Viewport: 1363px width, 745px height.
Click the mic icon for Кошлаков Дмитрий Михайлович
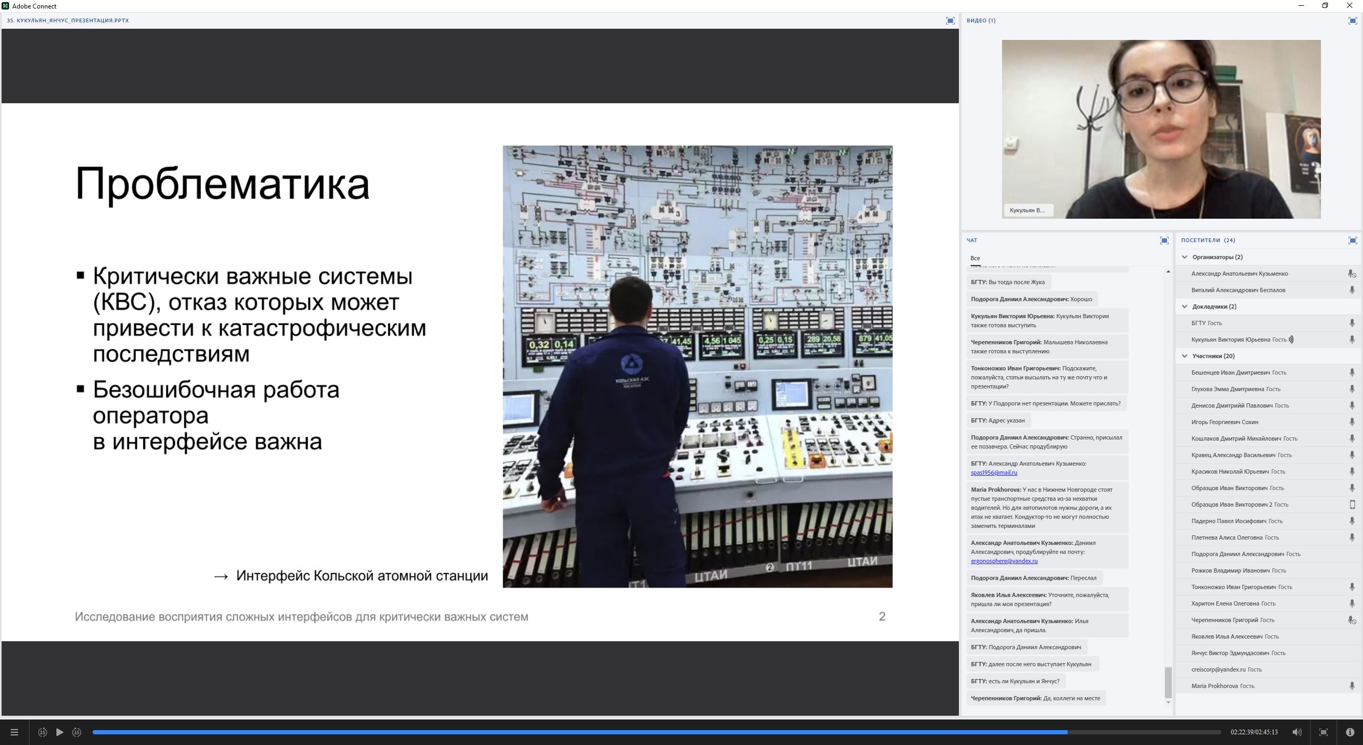pos(1352,438)
